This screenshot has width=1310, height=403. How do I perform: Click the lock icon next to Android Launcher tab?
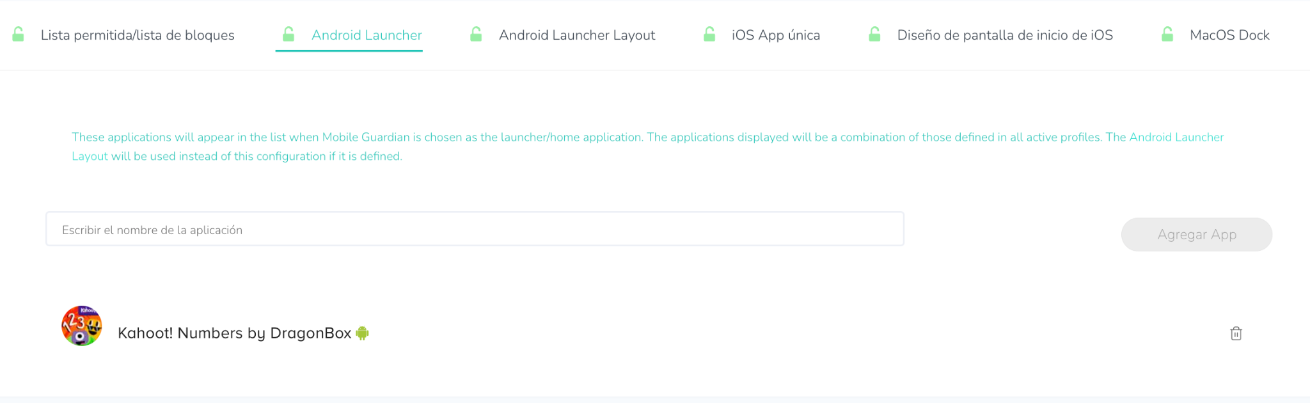click(288, 35)
